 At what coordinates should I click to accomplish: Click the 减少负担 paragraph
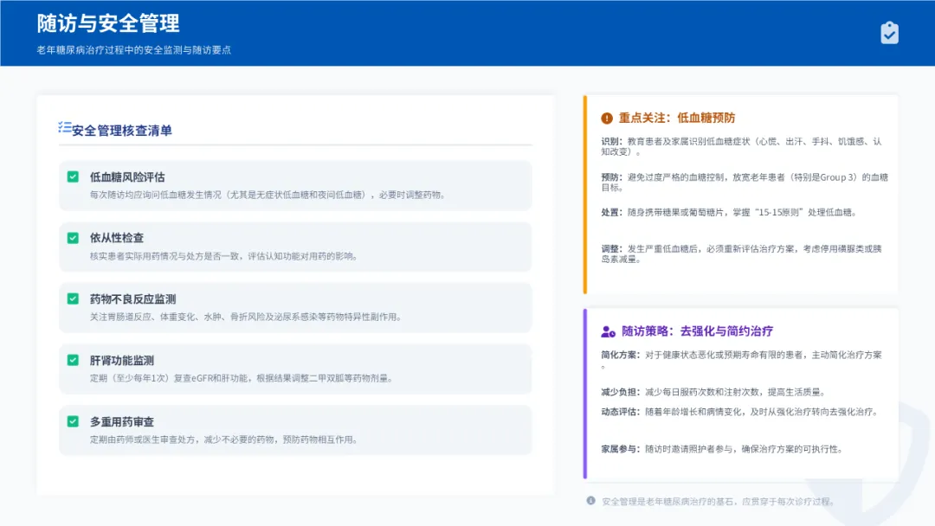pos(713,392)
